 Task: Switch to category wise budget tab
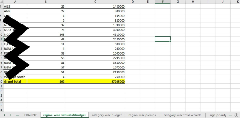107,115
